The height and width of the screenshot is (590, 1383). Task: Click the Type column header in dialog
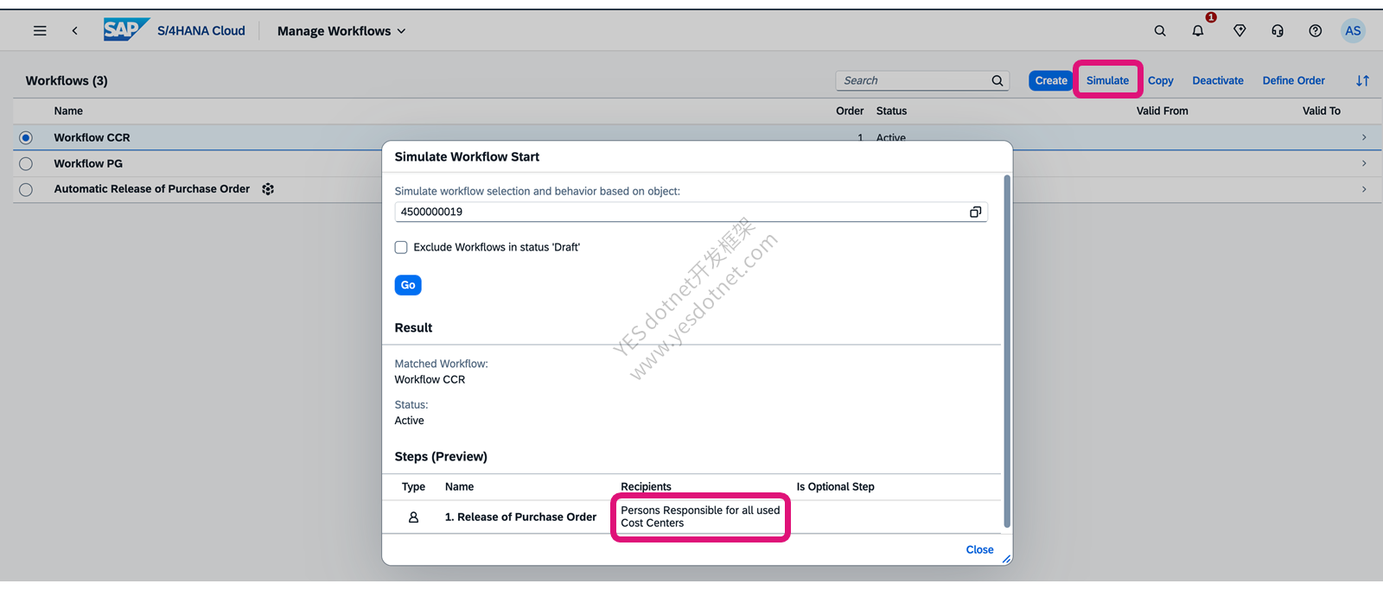click(x=413, y=486)
